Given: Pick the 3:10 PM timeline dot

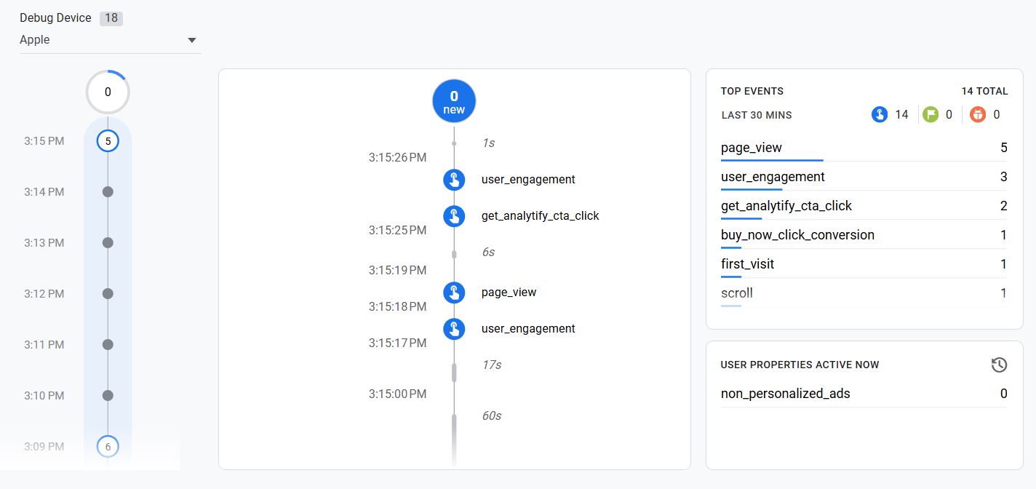Looking at the screenshot, I should pyautogui.click(x=108, y=396).
